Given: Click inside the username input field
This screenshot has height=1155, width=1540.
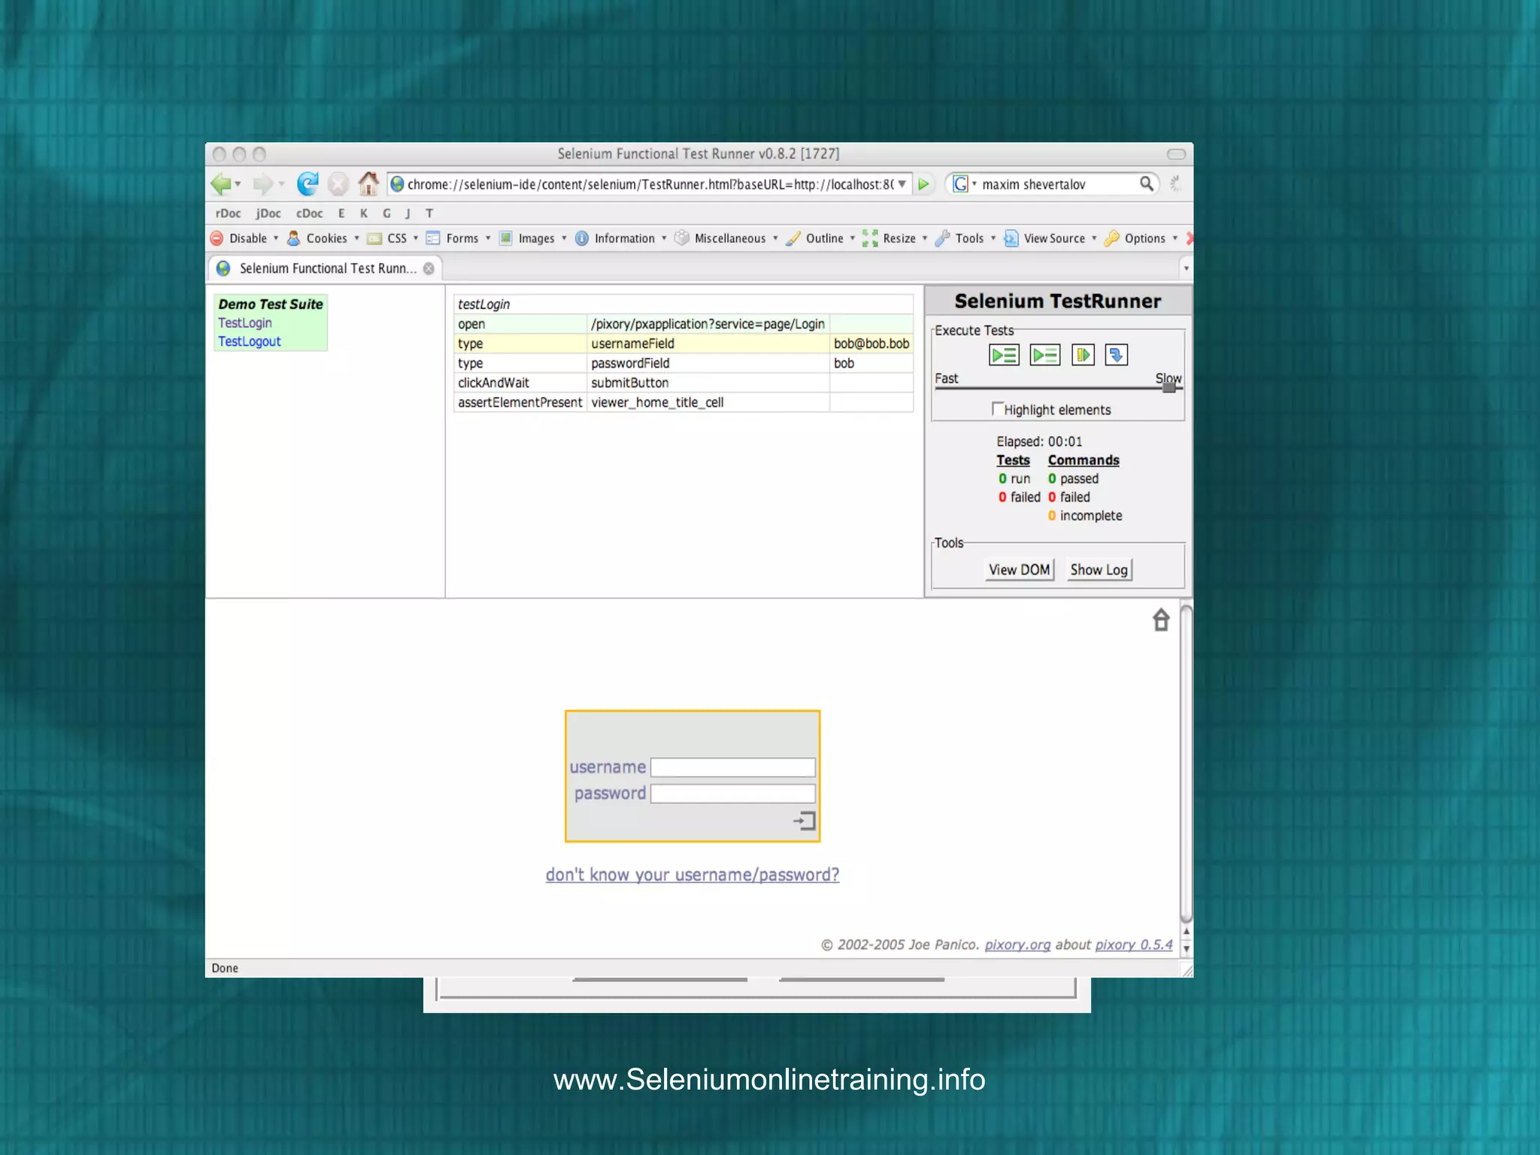Looking at the screenshot, I should (732, 767).
